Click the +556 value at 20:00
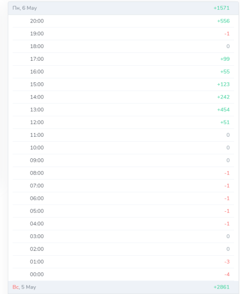240x294 pixels. (x=223, y=21)
